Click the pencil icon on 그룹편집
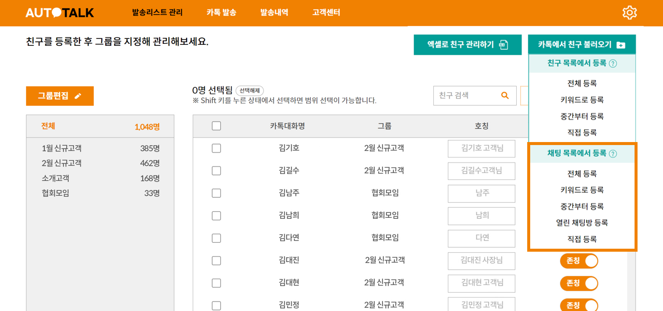Image resolution: width=663 pixels, height=311 pixels. point(78,96)
